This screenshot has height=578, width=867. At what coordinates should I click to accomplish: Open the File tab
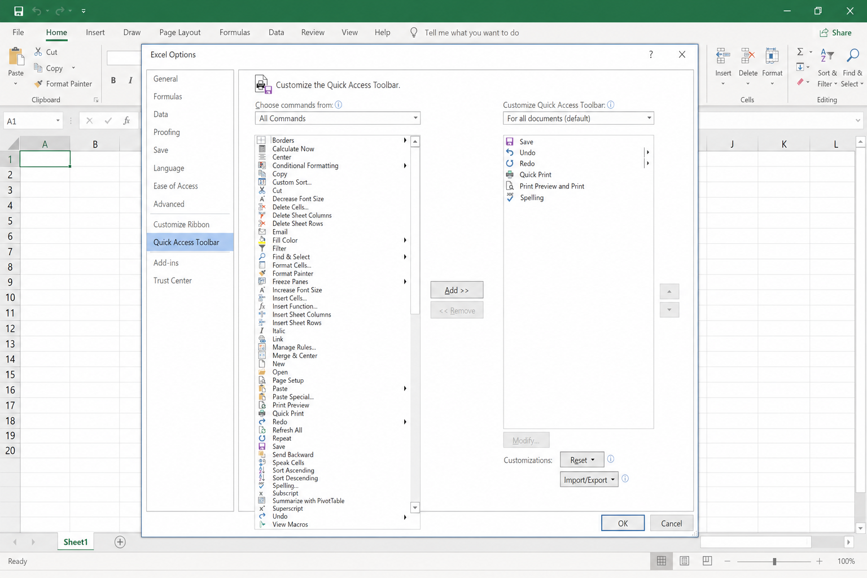tap(18, 32)
